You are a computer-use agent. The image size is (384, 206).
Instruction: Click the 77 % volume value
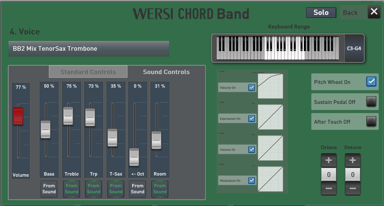[21, 87]
